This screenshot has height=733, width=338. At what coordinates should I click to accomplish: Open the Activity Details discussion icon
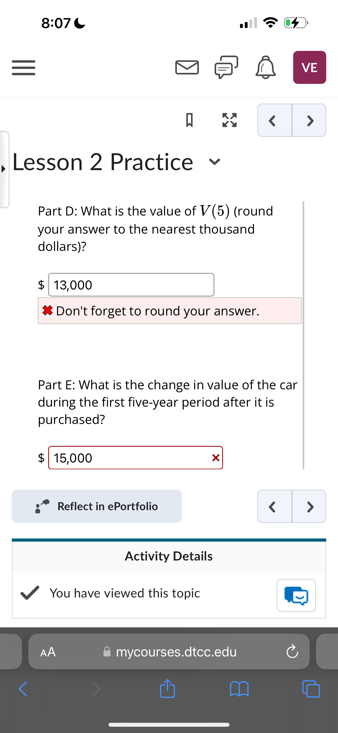(296, 596)
